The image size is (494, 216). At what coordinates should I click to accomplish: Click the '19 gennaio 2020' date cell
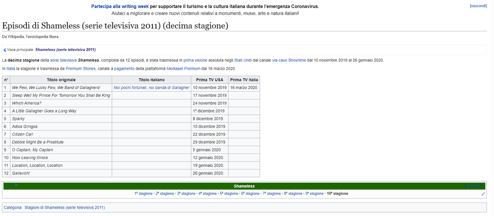210,165
